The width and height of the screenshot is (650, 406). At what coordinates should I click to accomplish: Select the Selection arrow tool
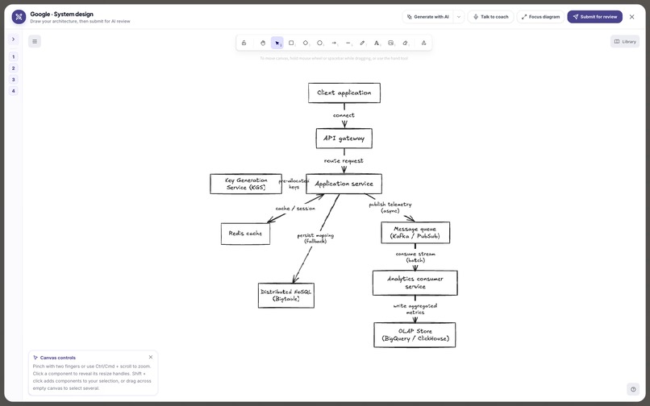[277, 43]
